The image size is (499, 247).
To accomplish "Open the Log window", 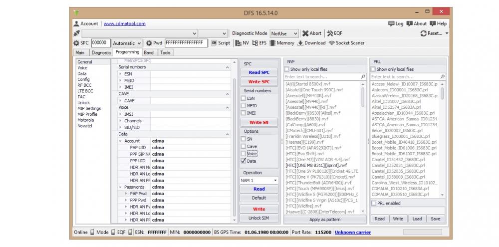I will tap(396, 23).
